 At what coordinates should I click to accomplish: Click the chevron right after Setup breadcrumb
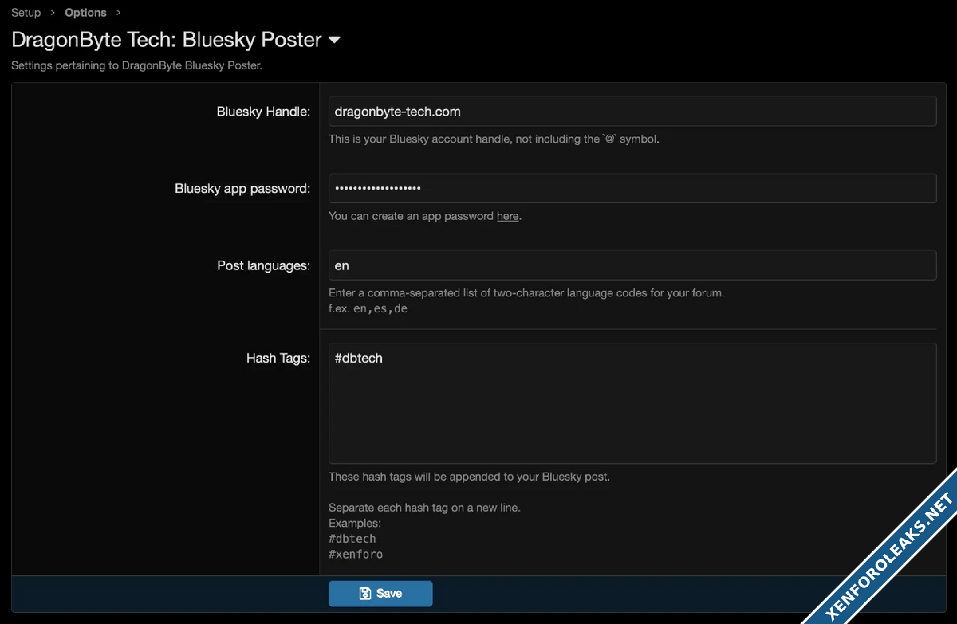coord(53,13)
